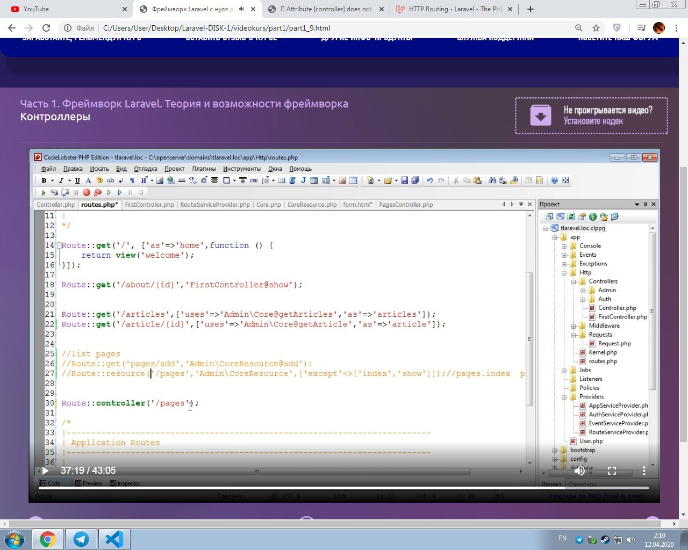Reload the current page in the browser
The width and height of the screenshot is (688, 550).
click(x=46, y=28)
